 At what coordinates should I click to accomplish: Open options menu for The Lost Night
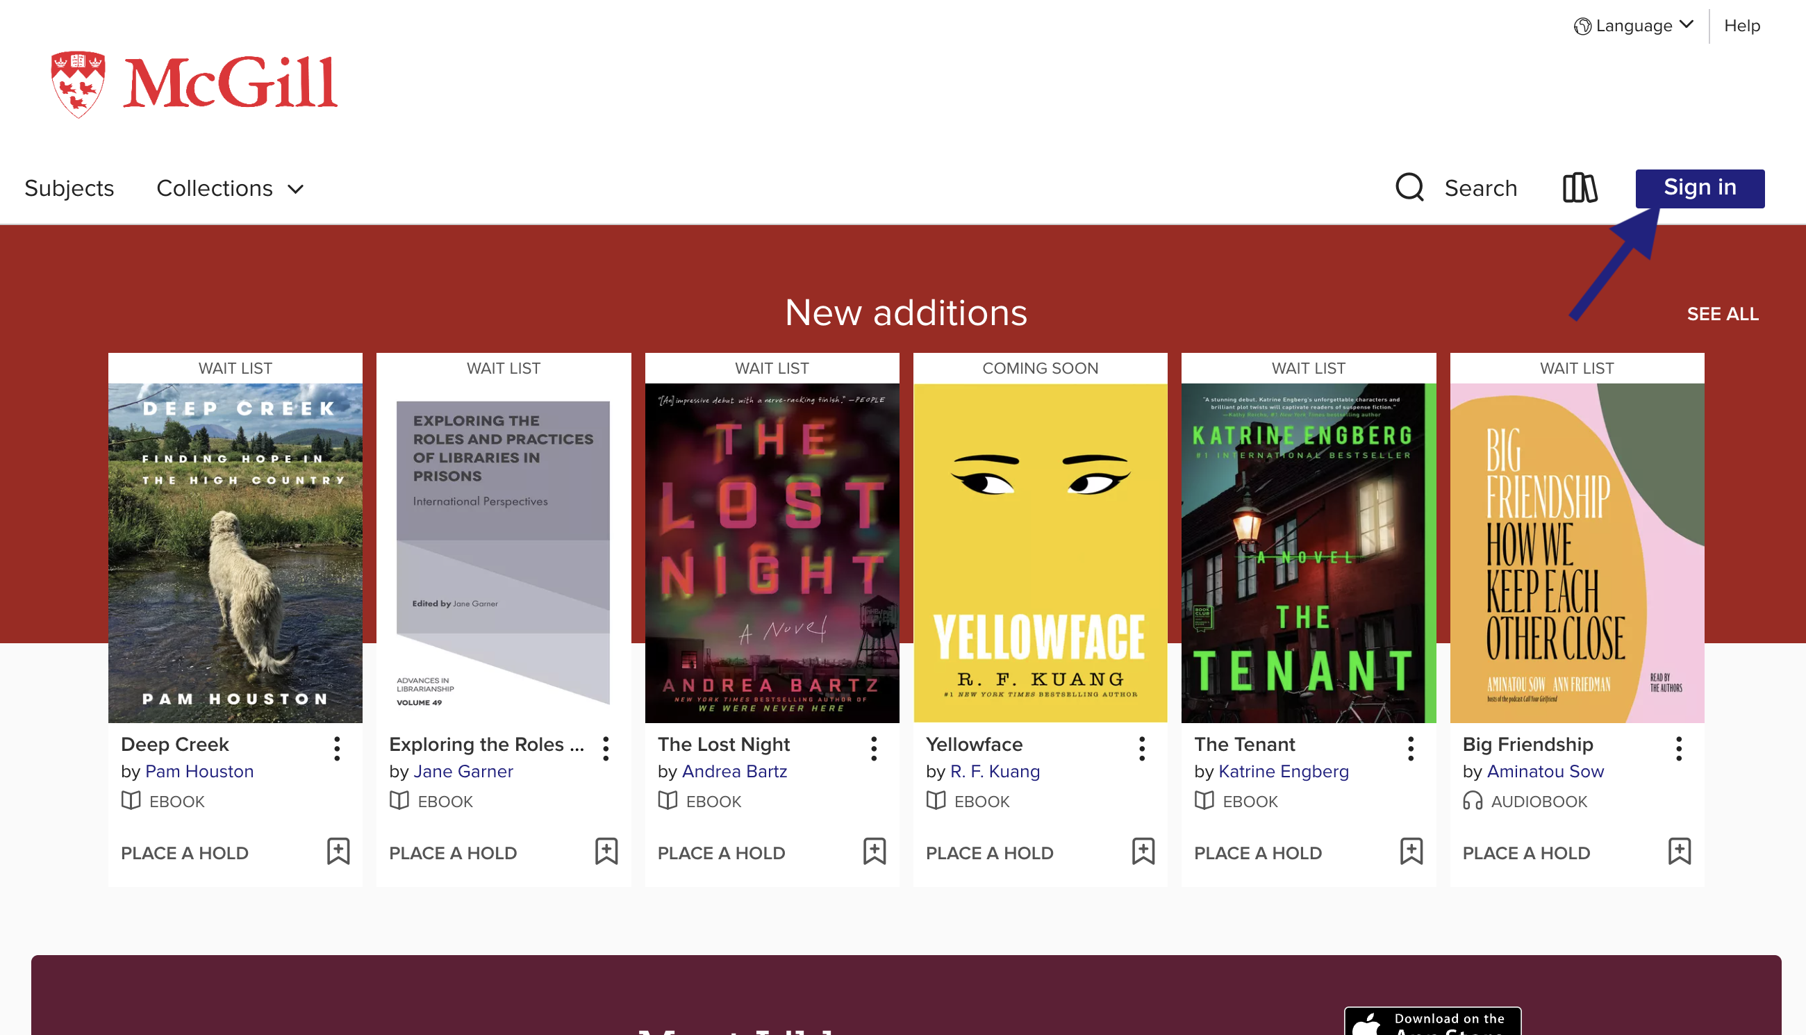click(874, 749)
